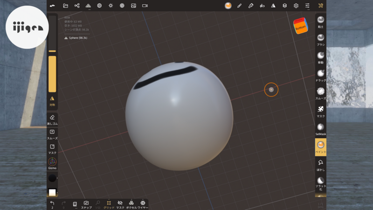Open the Settings gear menu
373x210 pixels.
pos(296,6)
